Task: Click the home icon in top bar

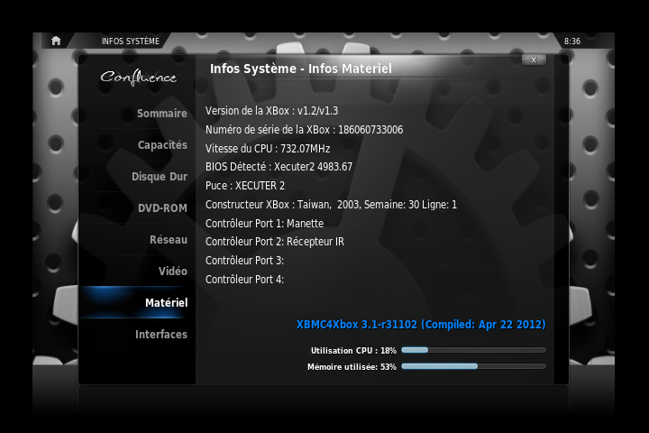Action: pos(56,41)
